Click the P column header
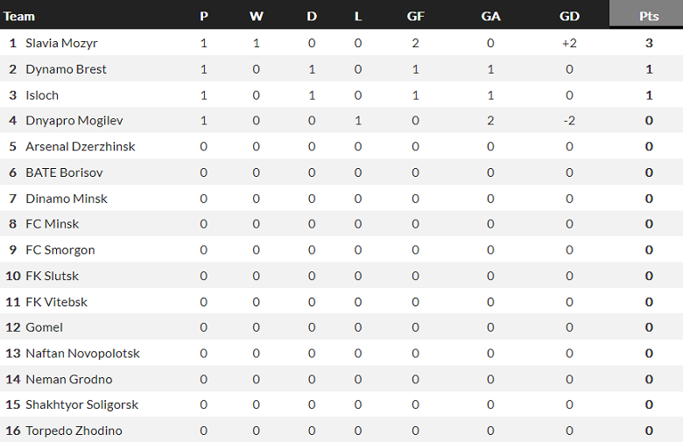Image resolution: width=683 pixels, height=442 pixels. pyautogui.click(x=204, y=16)
